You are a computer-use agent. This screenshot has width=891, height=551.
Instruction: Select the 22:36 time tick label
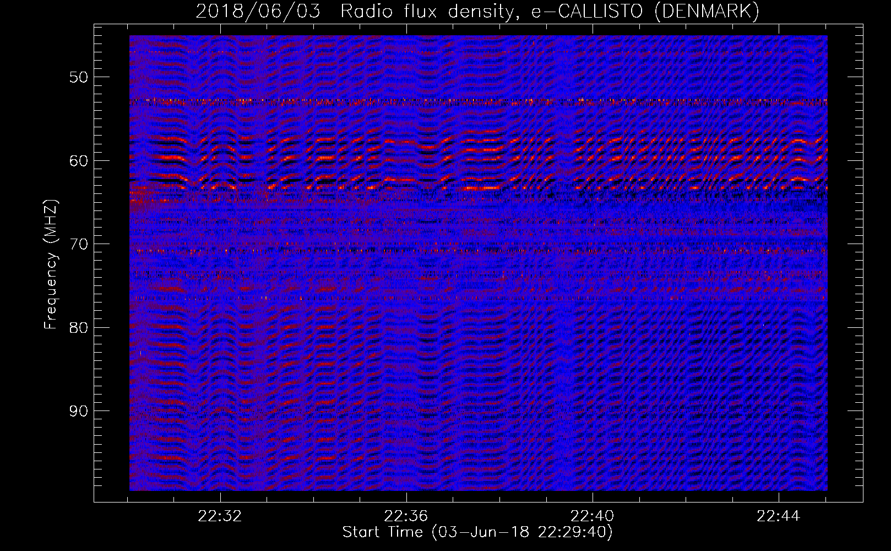pos(406,516)
